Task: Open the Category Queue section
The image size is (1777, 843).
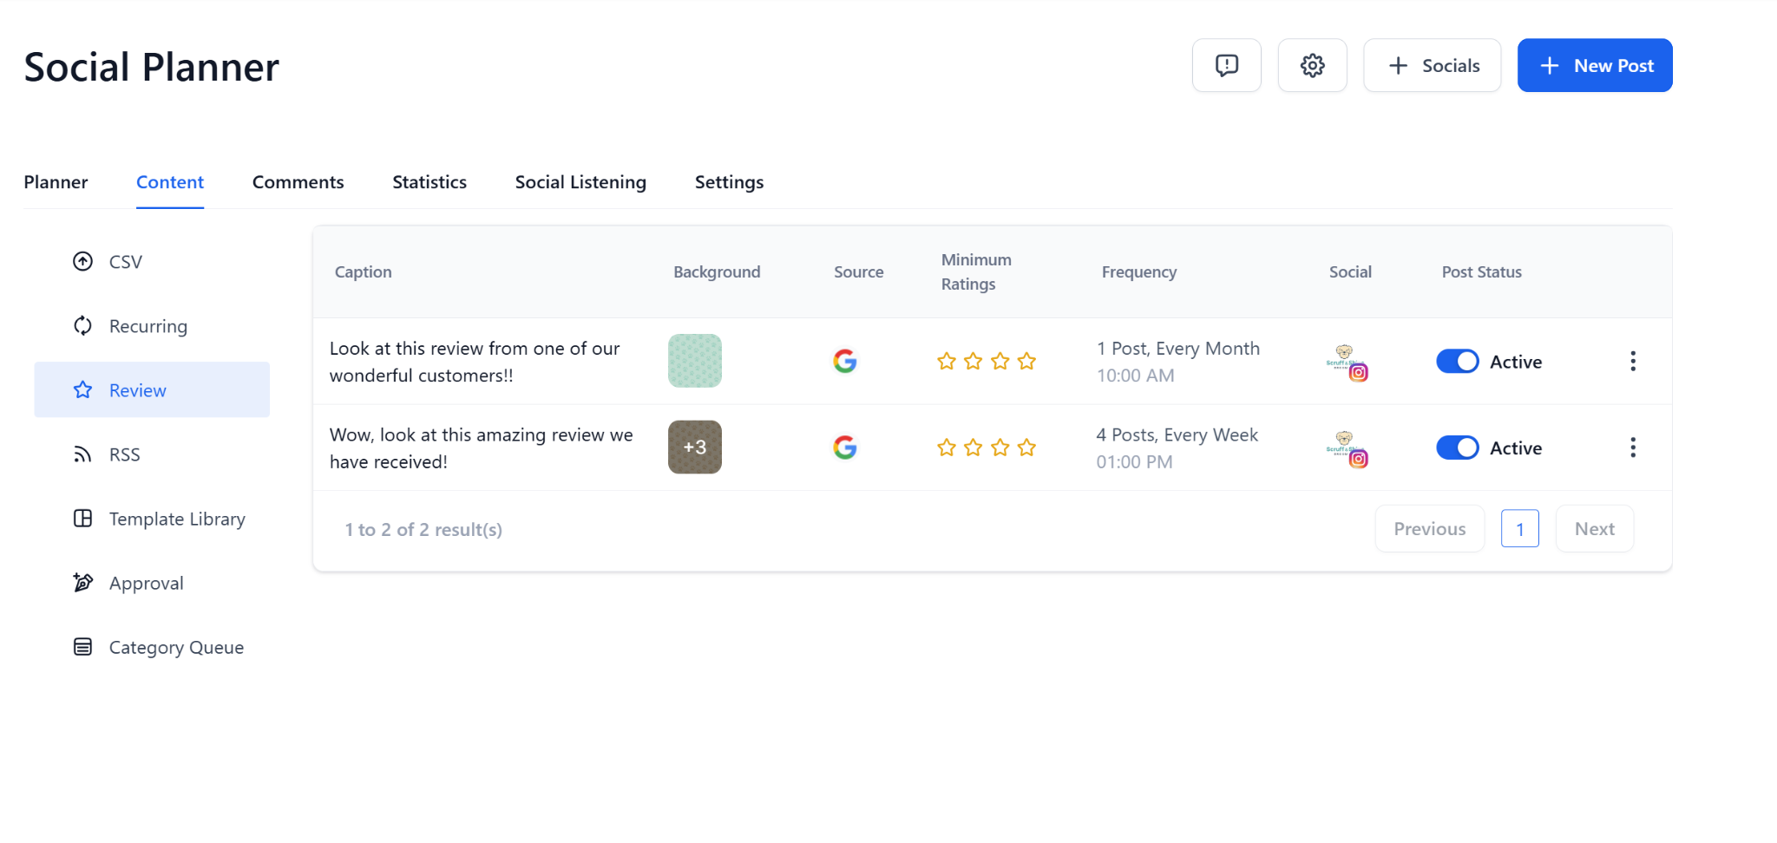Action: (82, 646)
